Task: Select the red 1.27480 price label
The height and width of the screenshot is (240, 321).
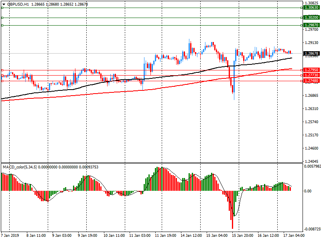Action: click(311, 81)
